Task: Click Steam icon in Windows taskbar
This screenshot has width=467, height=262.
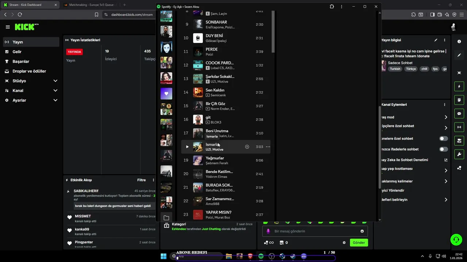Action: point(293,256)
